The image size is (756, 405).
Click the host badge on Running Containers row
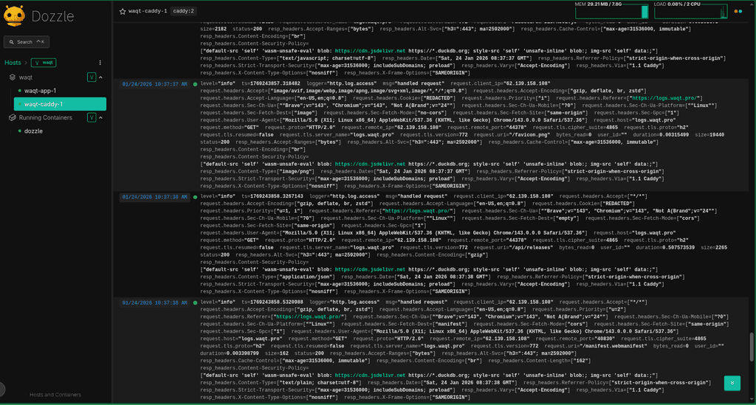(92, 117)
